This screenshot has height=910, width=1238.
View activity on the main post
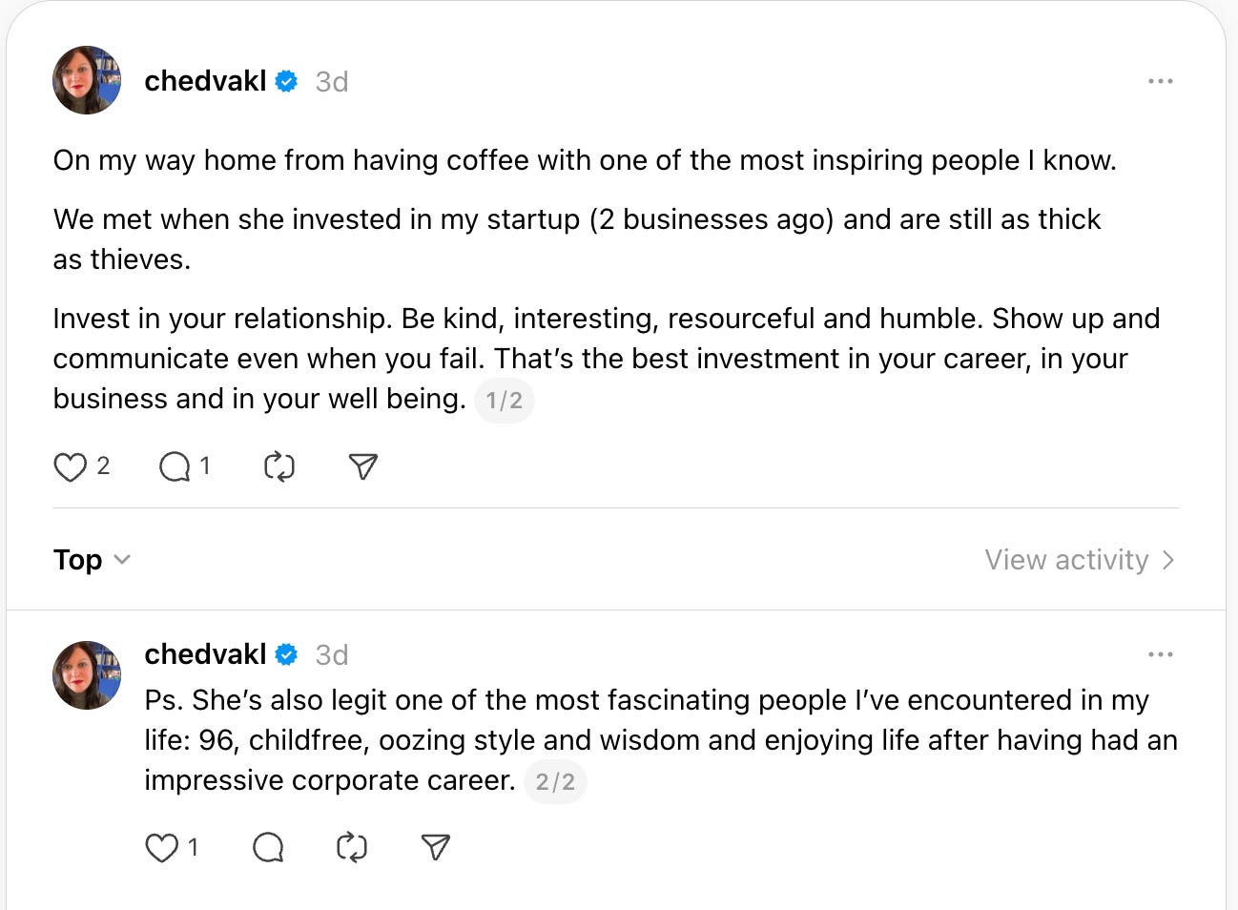pyautogui.click(x=1065, y=560)
